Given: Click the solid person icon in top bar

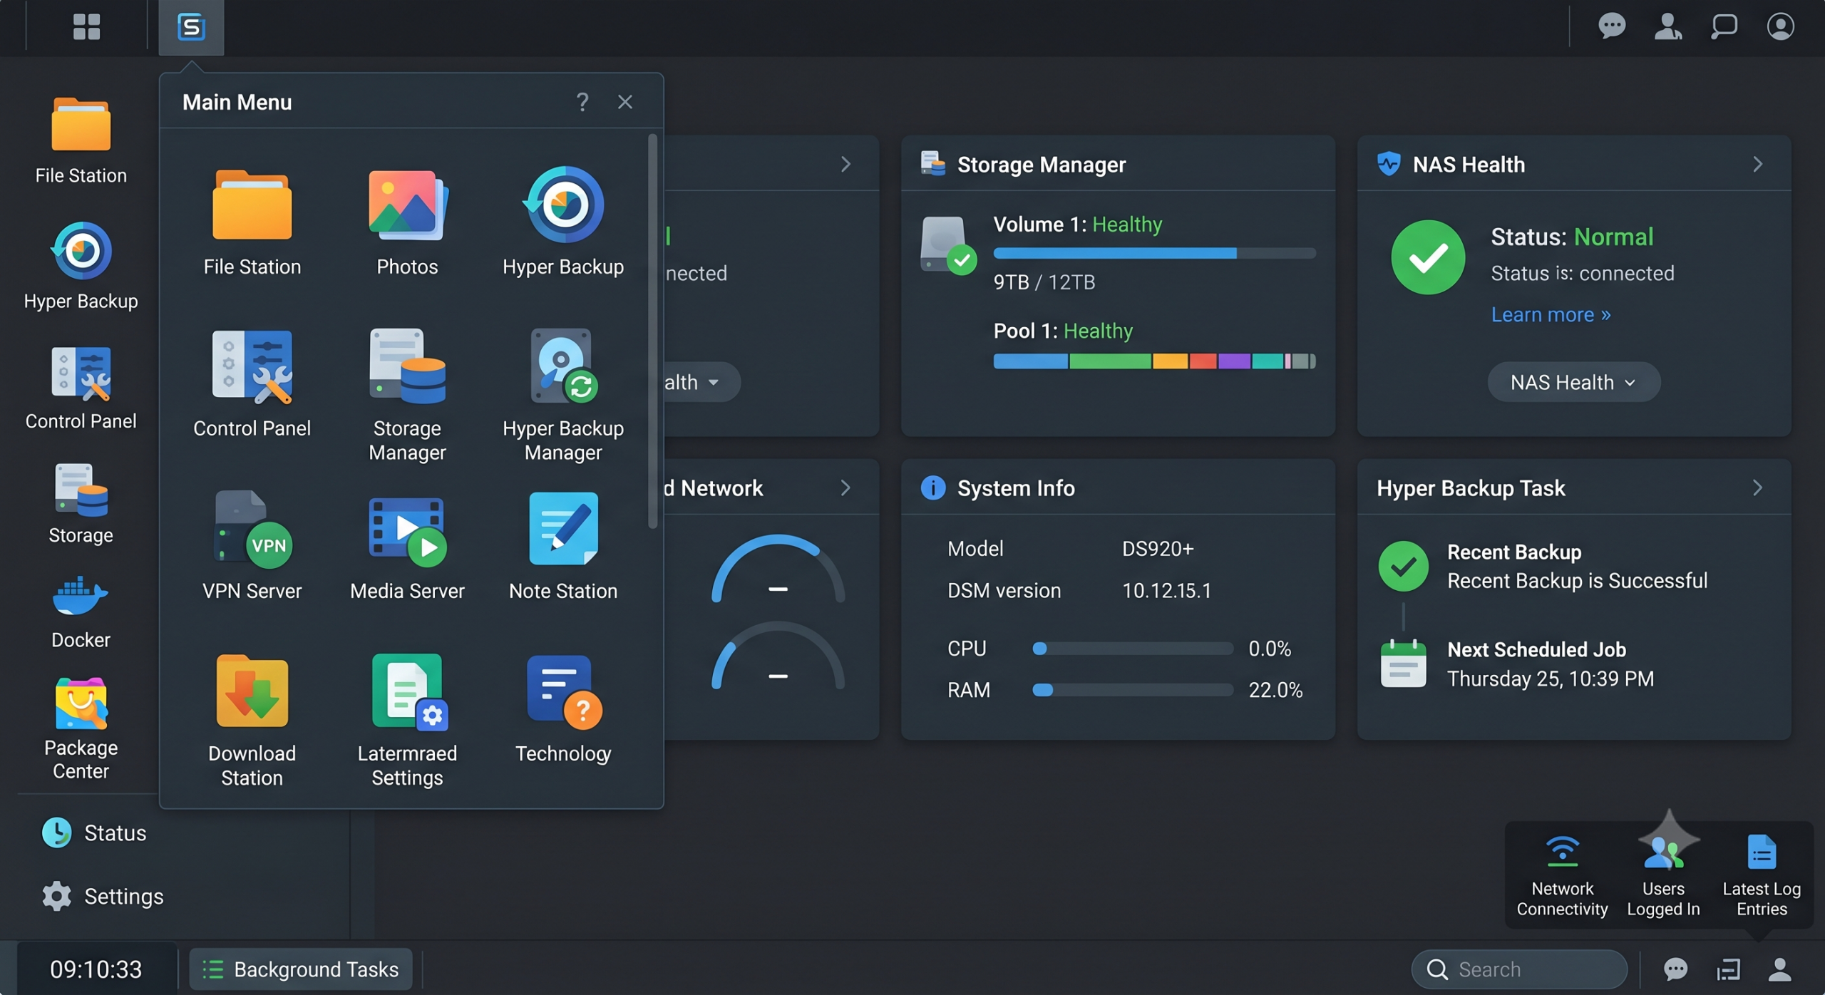Looking at the screenshot, I should coord(1668,27).
